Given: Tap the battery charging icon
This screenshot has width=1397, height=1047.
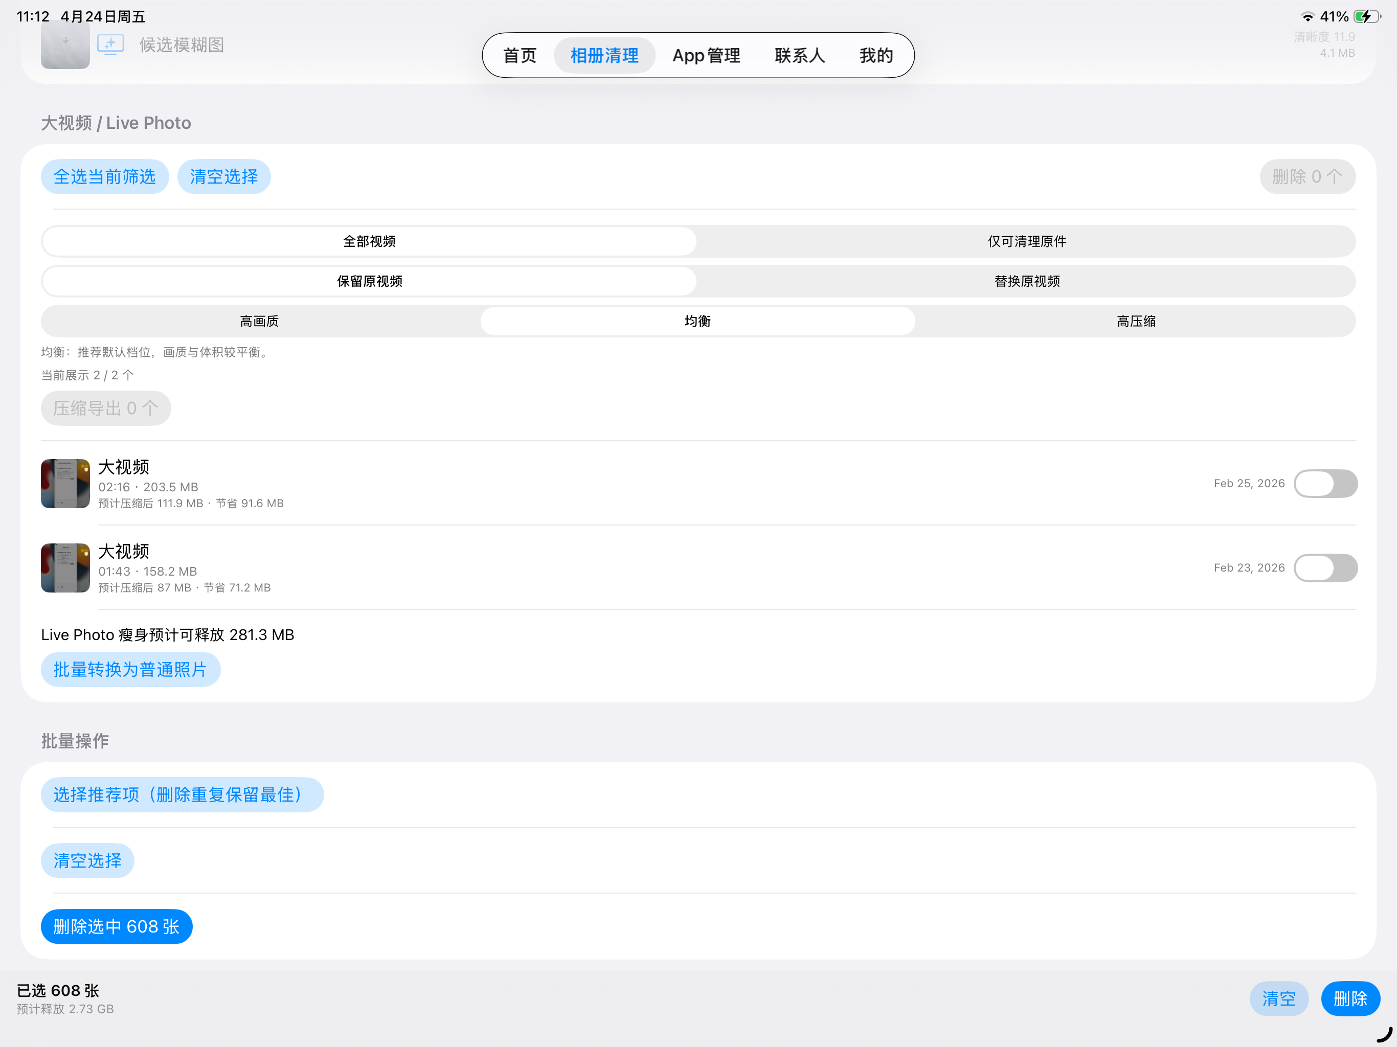Looking at the screenshot, I should 1367,16.
